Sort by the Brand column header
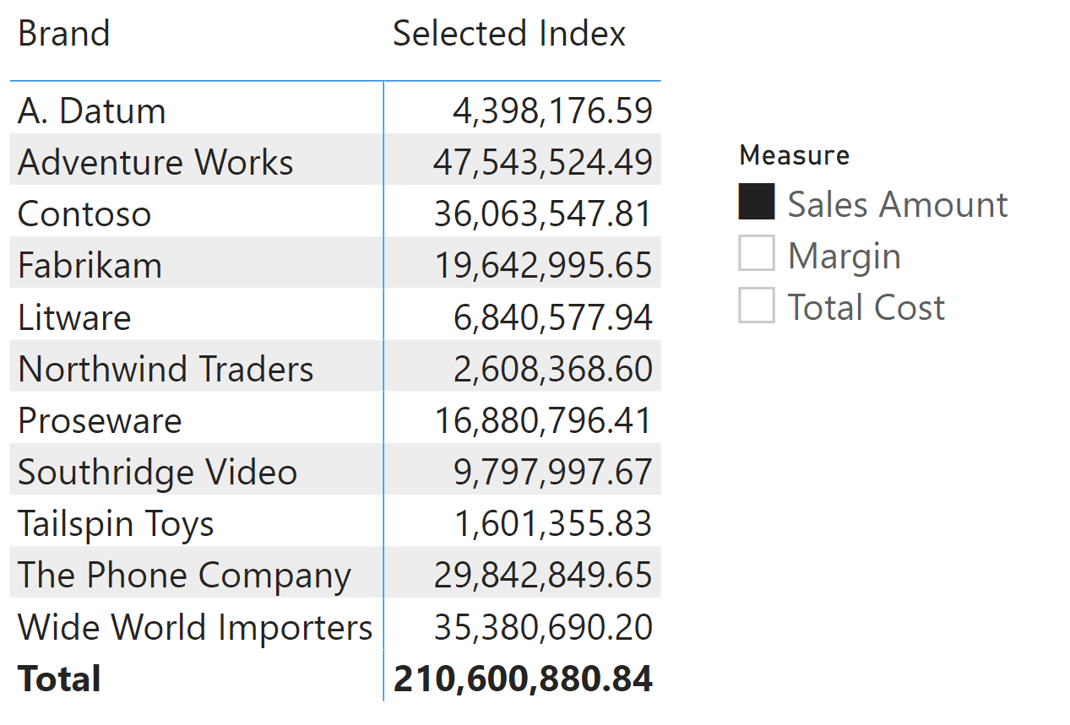 tap(64, 34)
